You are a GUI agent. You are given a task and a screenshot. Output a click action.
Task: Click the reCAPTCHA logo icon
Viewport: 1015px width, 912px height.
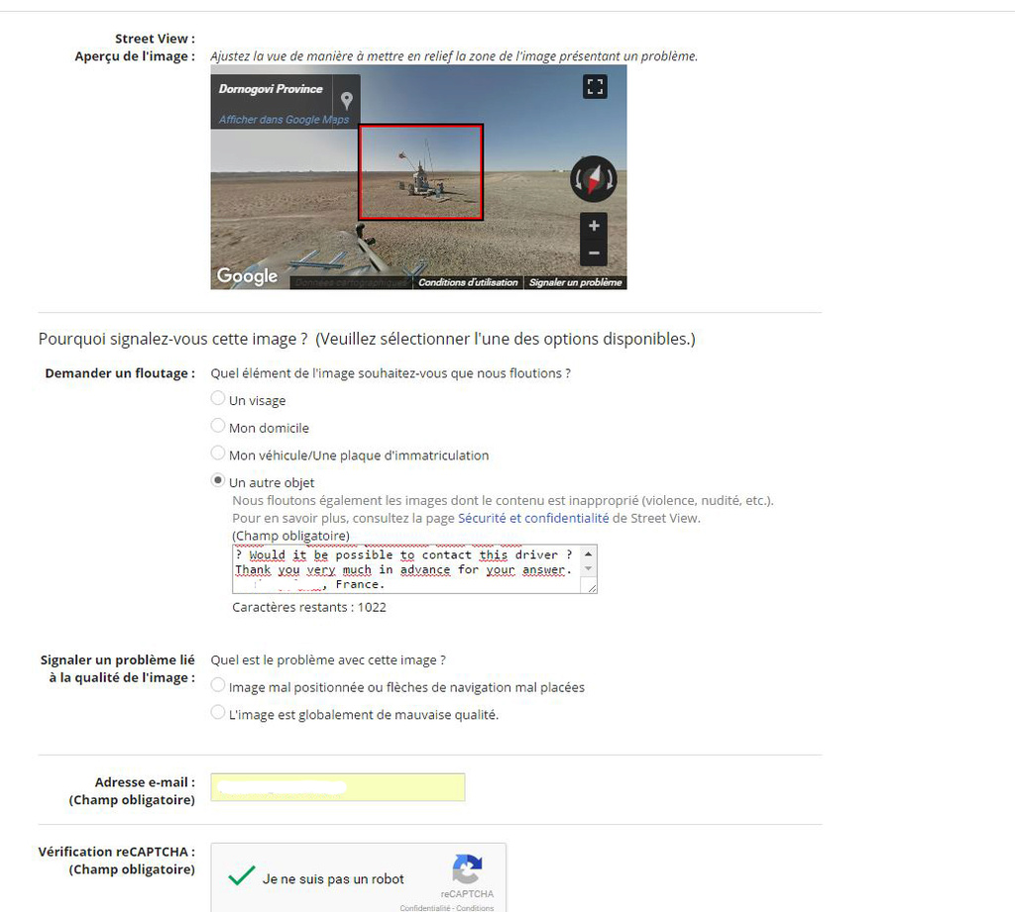[x=467, y=868]
